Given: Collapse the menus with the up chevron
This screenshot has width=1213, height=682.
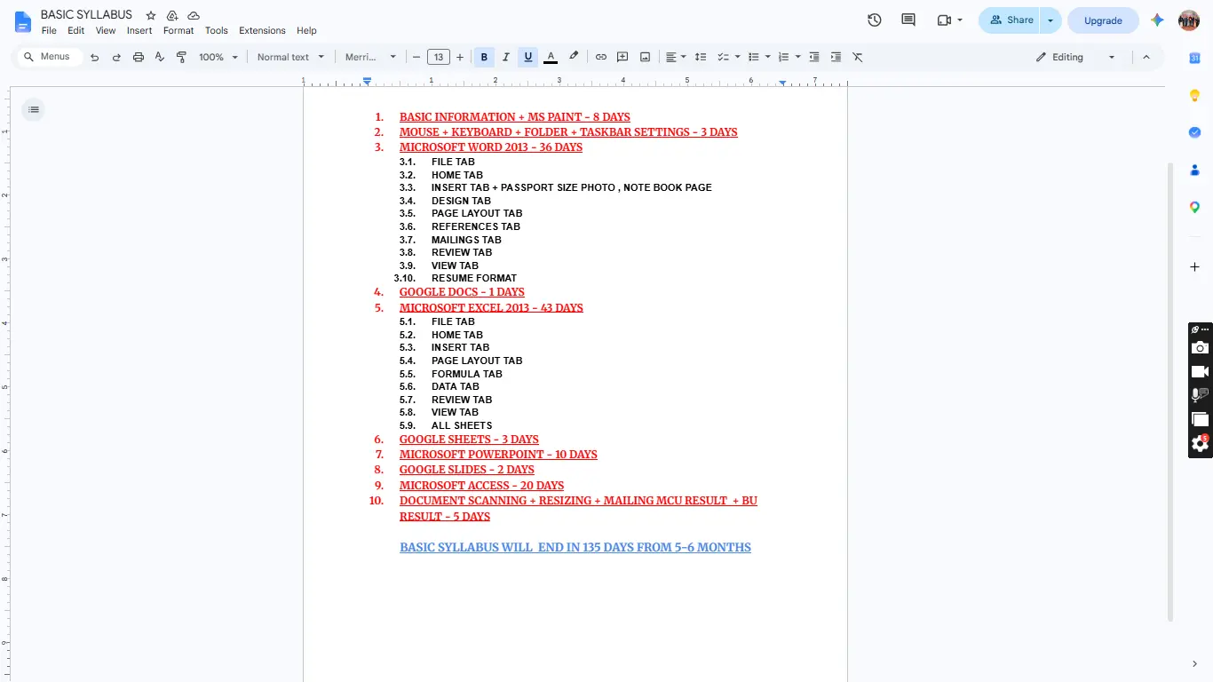Looking at the screenshot, I should (x=1146, y=57).
